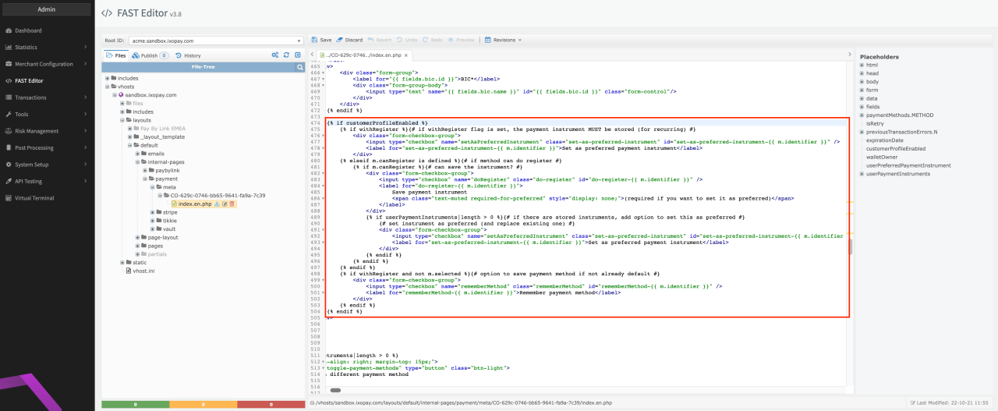Save the current file
This screenshot has height=411, width=998.
click(321, 40)
